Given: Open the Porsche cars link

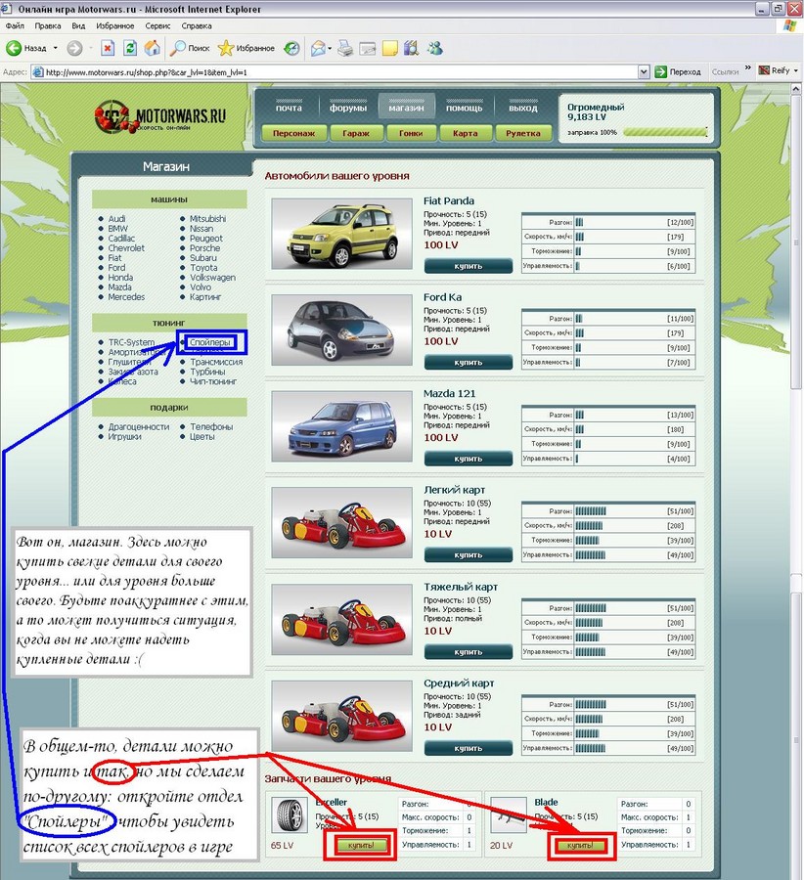Looking at the screenshot, I should 205,248.
